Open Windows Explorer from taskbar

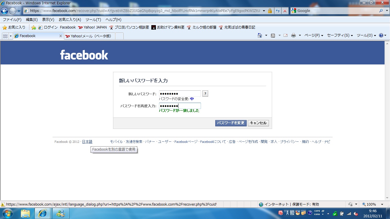pos(25,213)
